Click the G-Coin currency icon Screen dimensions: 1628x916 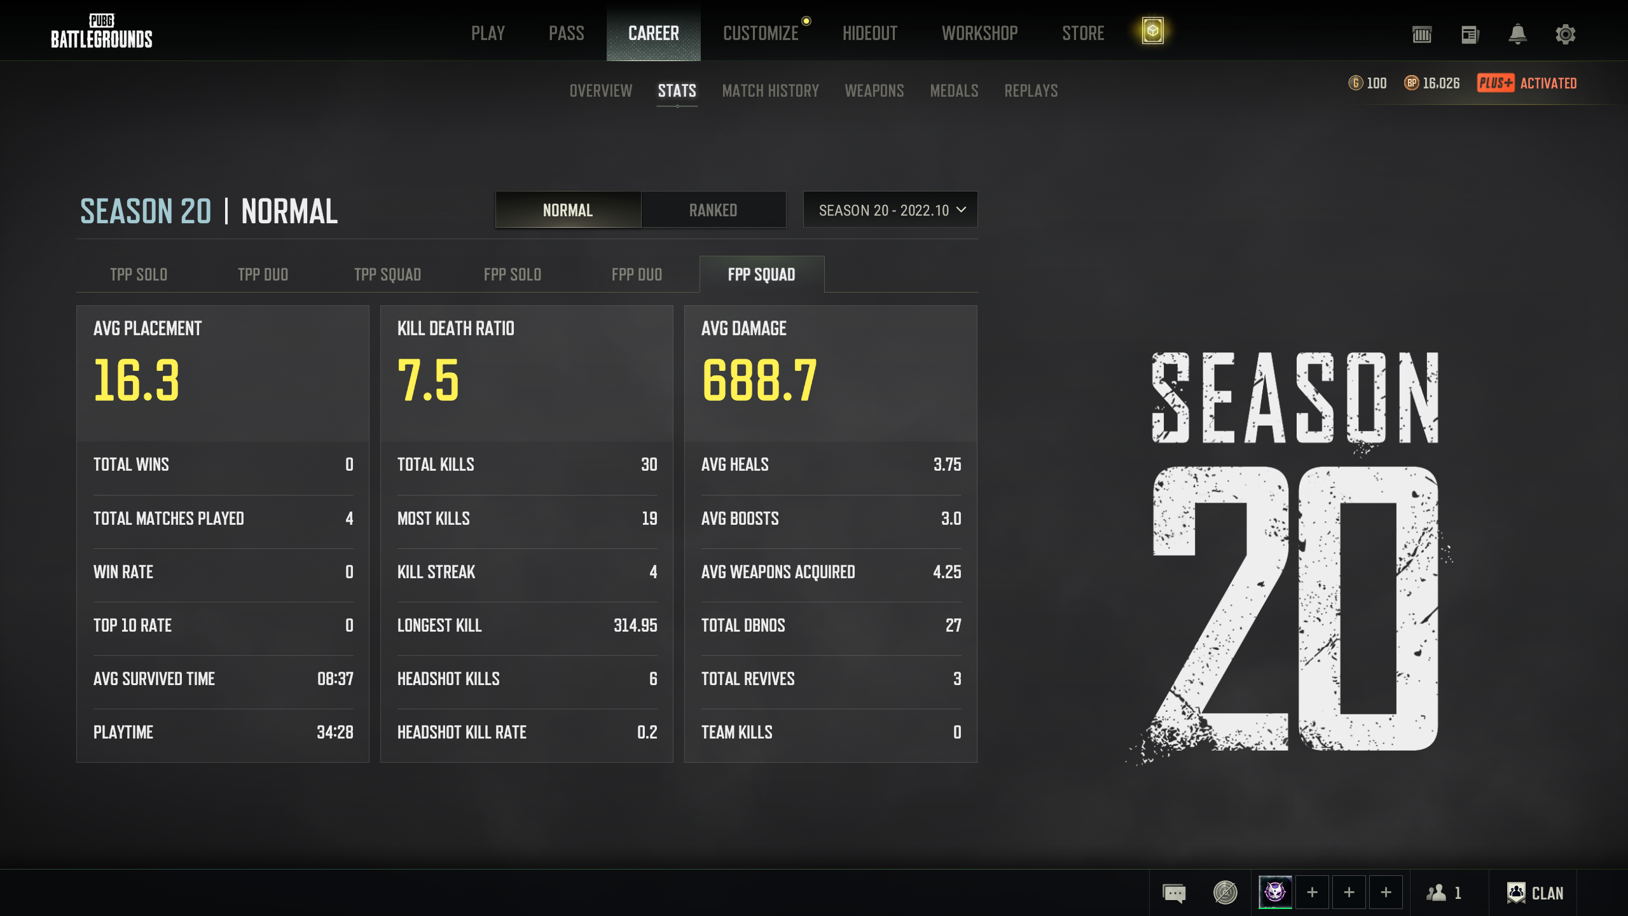tap(1355, 83)
